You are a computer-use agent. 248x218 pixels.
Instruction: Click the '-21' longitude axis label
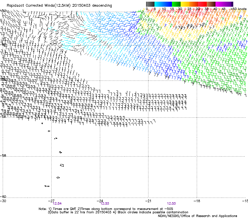(148, 201)
